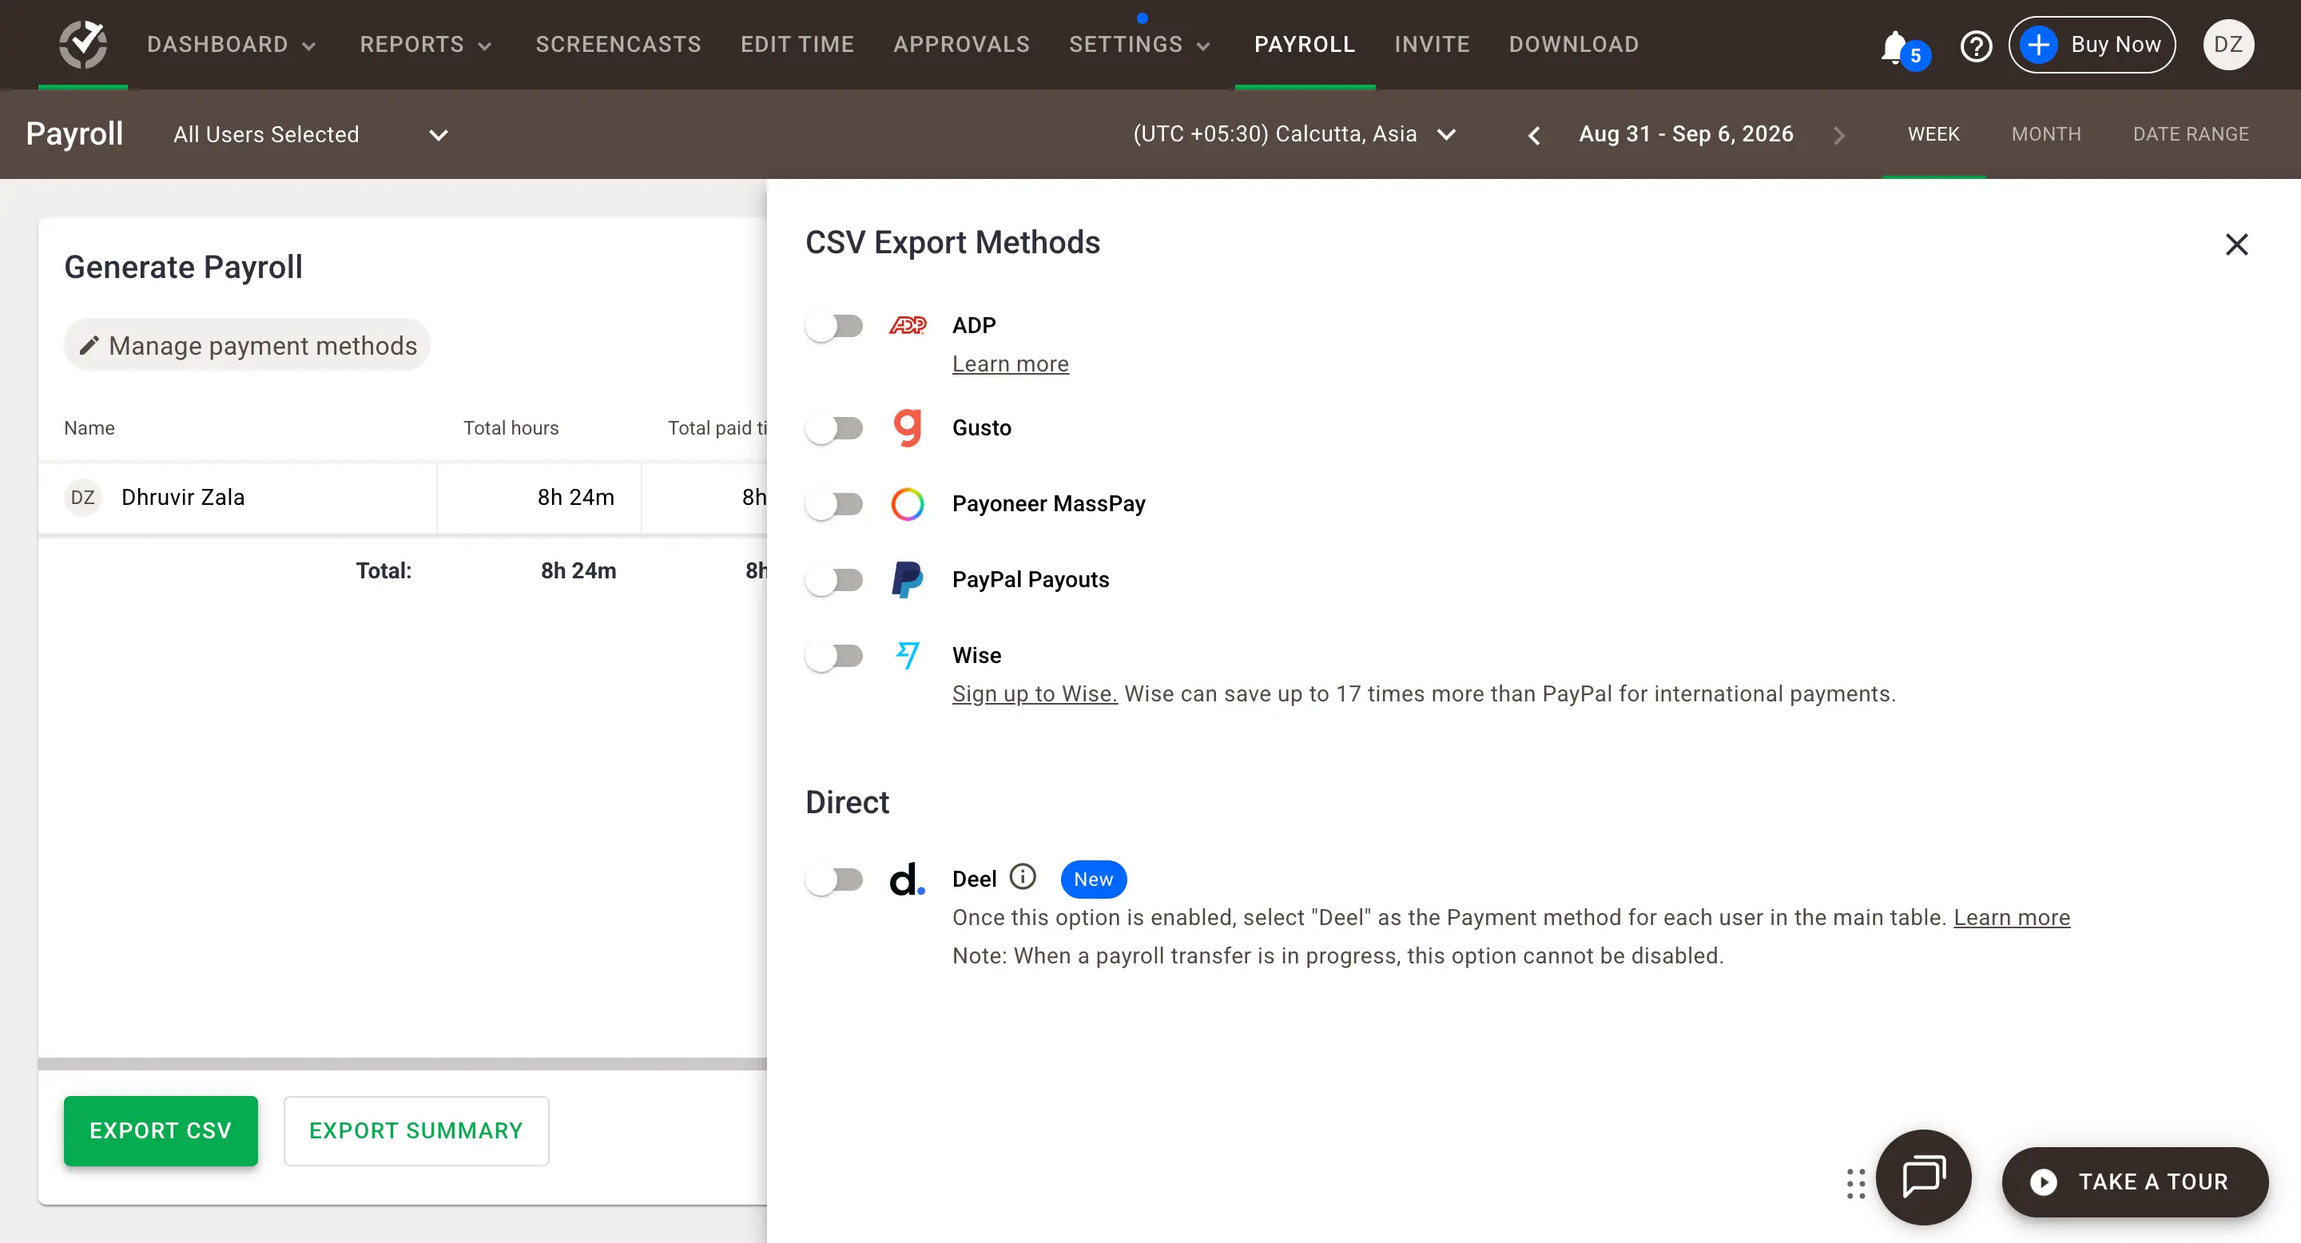Open the Edit Time page
The image size is (2301, 1243).
(797, 45)
